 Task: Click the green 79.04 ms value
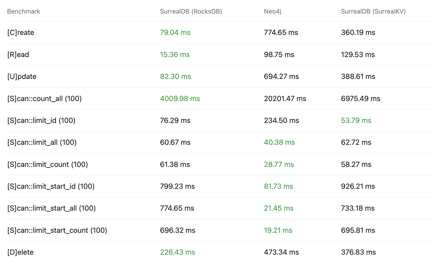[x=175, y=32]
